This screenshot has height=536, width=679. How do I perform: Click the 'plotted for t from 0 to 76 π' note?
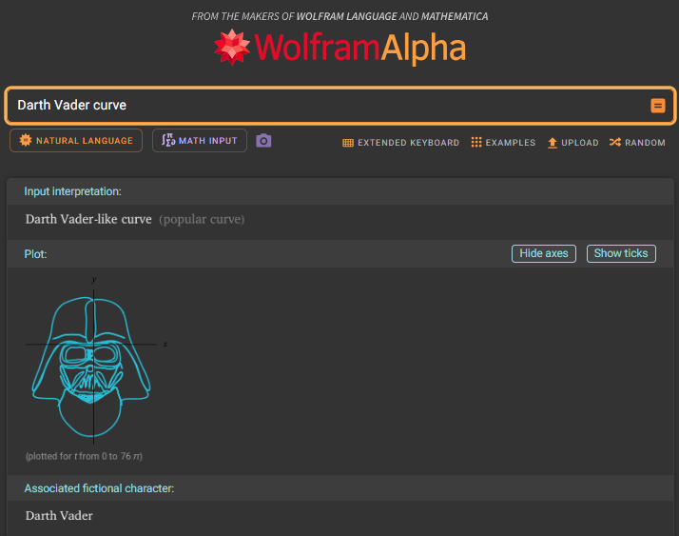click(x=84, y=456)
